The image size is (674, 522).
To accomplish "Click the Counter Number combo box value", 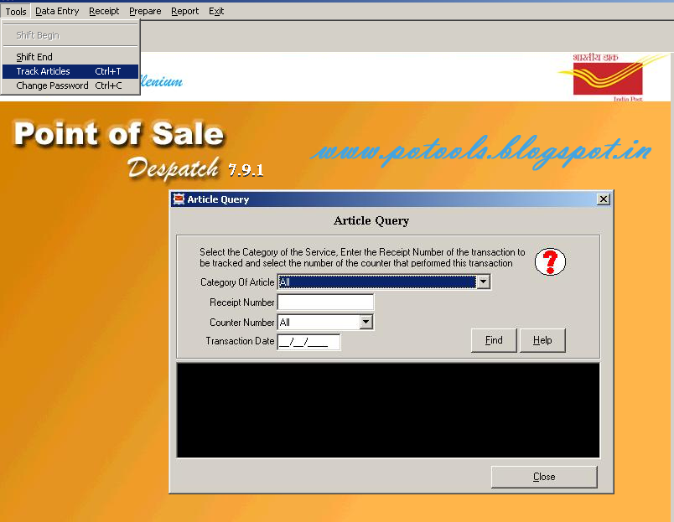I will (x=319, y=322).
